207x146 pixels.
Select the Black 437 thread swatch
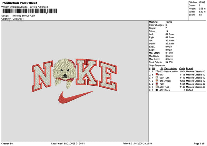tap(157, 90)
